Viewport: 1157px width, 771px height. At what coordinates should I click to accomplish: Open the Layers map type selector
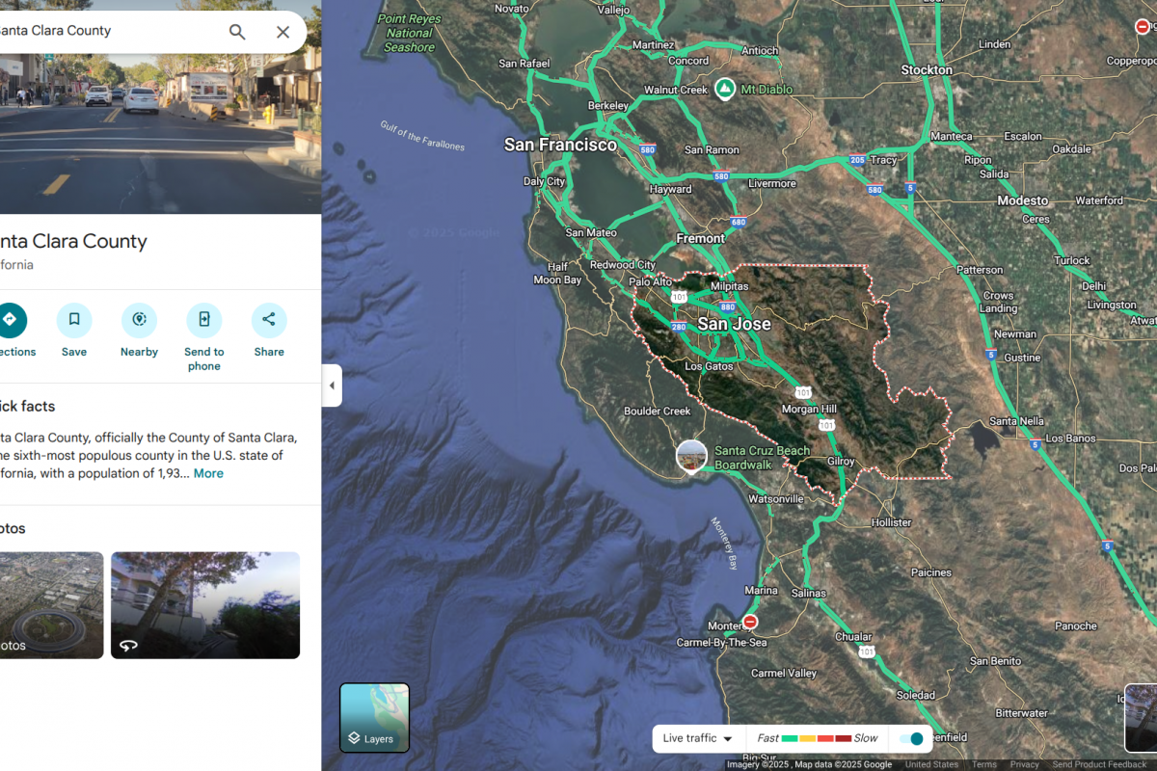374,717
